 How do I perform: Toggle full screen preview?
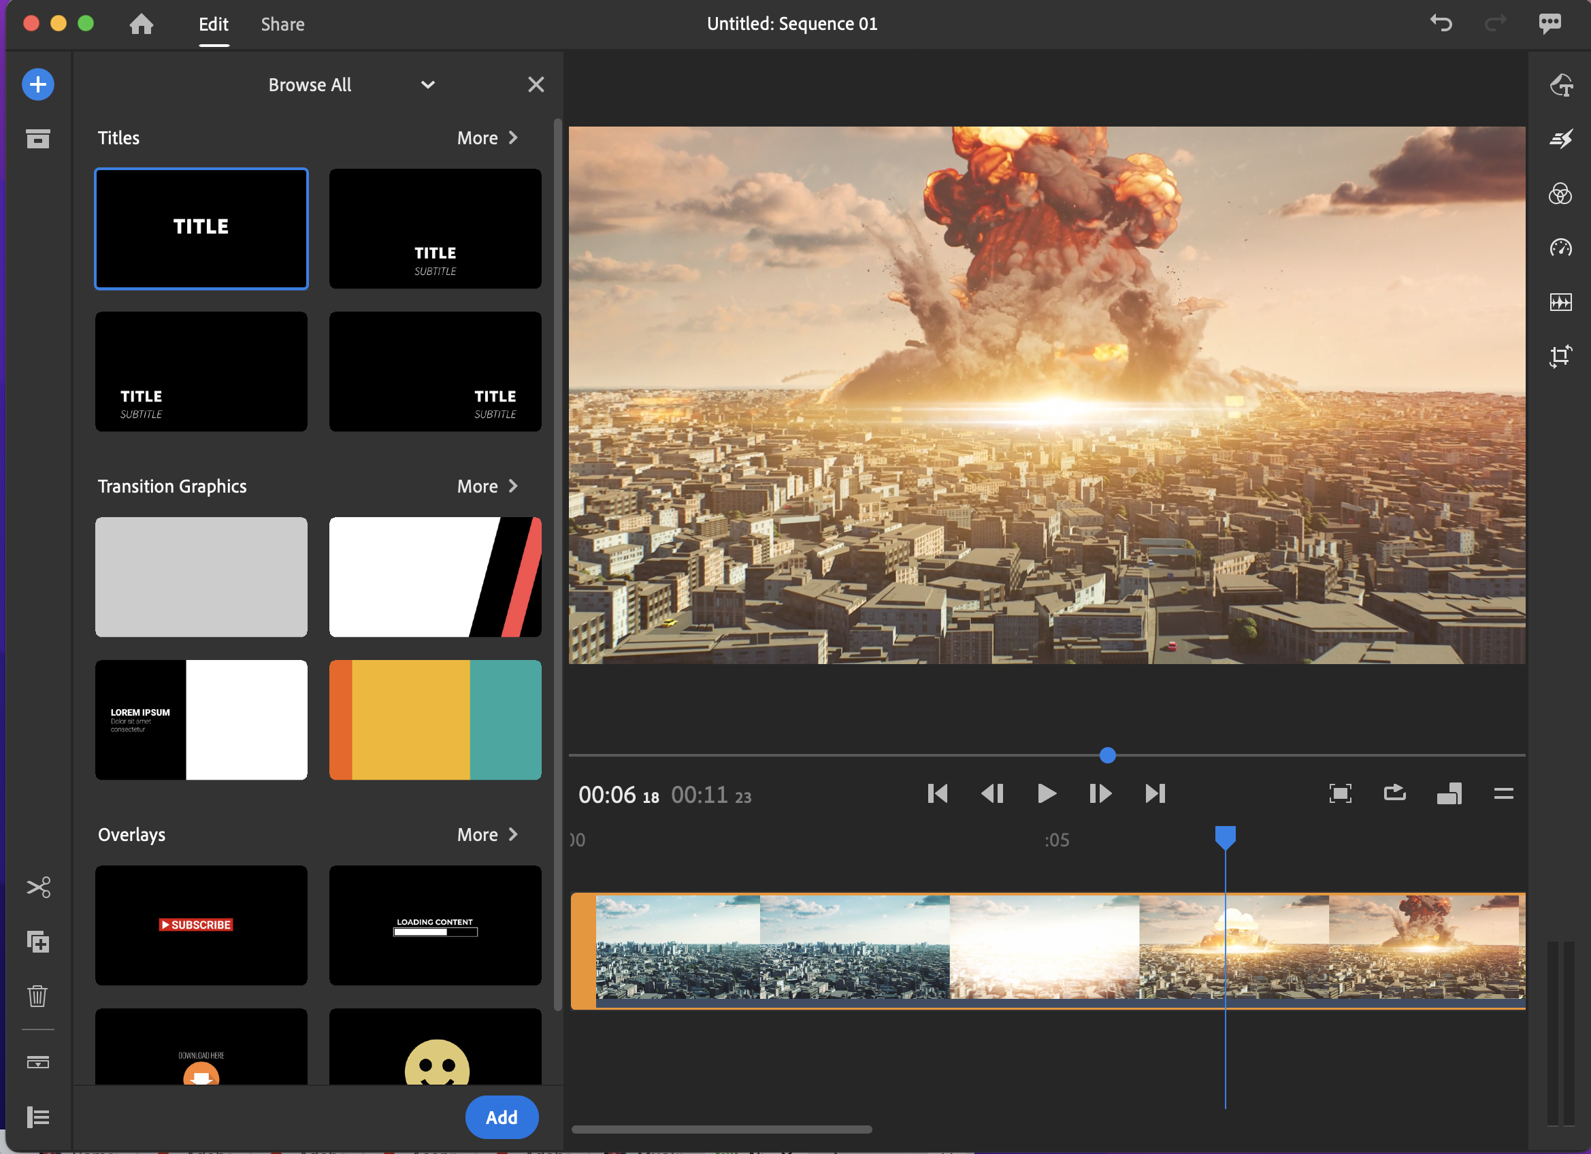pyautogui.click(x=1340, y=793)
